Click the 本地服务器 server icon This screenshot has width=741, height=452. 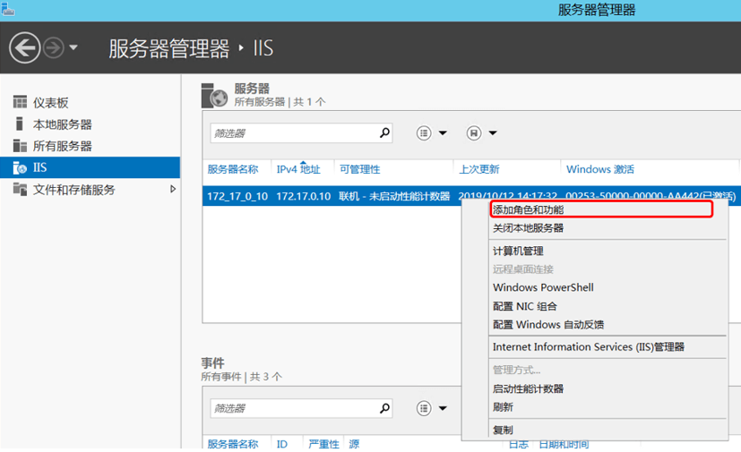20,124
